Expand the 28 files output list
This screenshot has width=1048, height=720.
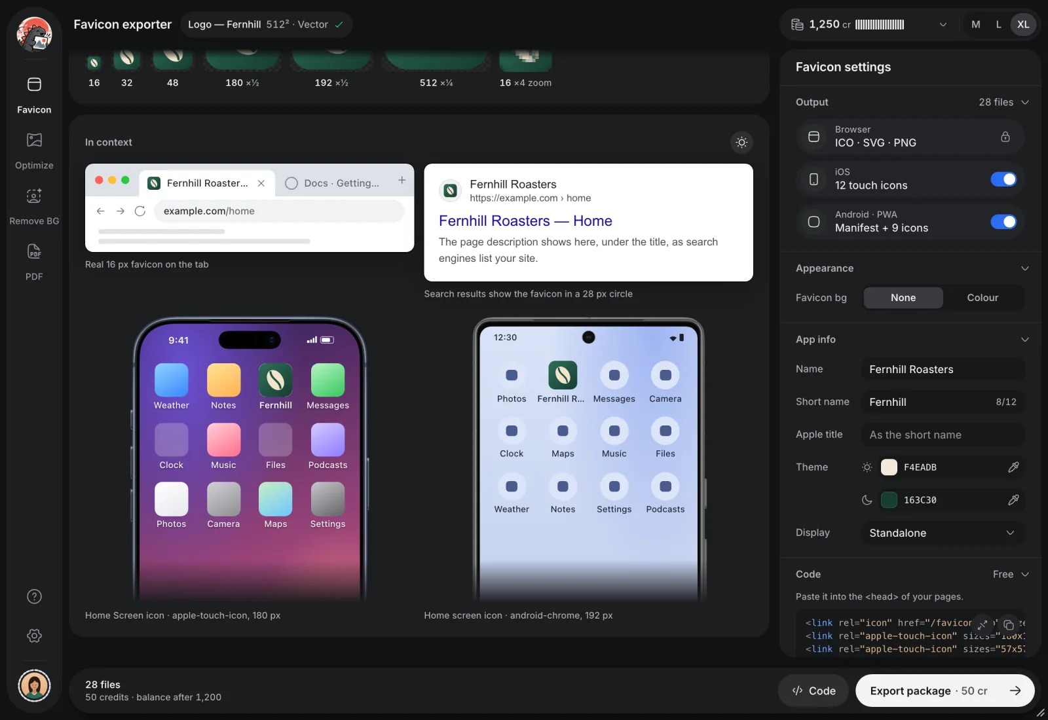click(x=1004, y=102)
